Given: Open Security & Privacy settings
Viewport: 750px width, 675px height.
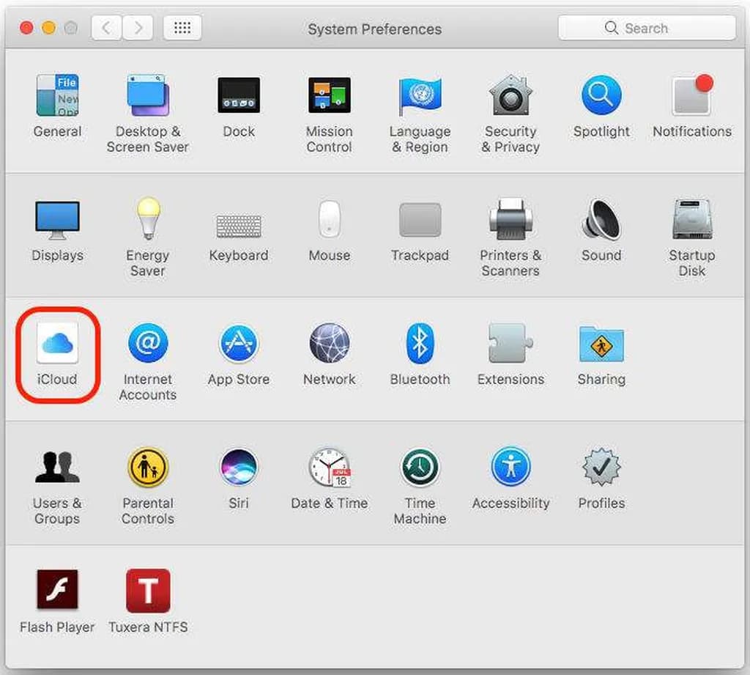Looking at the screenshot, I should coord(510,96).
